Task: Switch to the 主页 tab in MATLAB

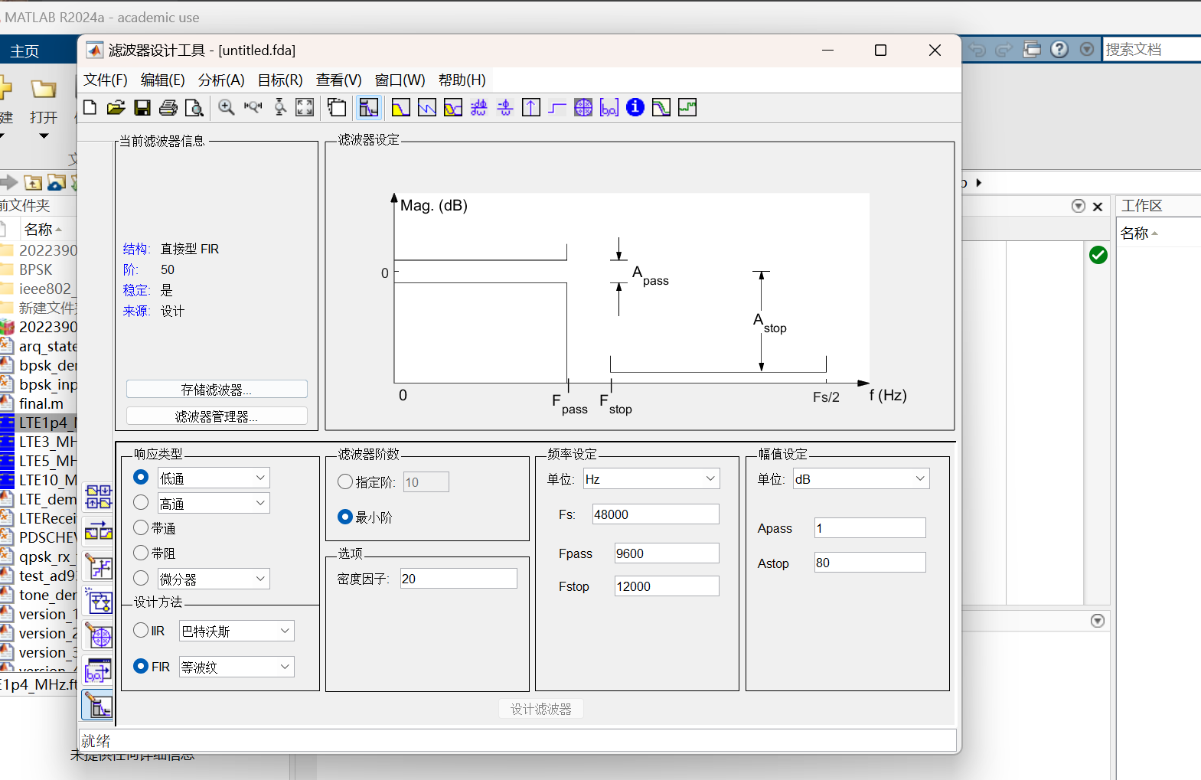Action: 24,51
